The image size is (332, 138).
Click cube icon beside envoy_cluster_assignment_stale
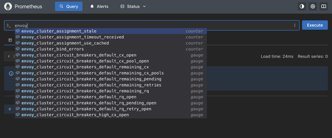[18, 31]
